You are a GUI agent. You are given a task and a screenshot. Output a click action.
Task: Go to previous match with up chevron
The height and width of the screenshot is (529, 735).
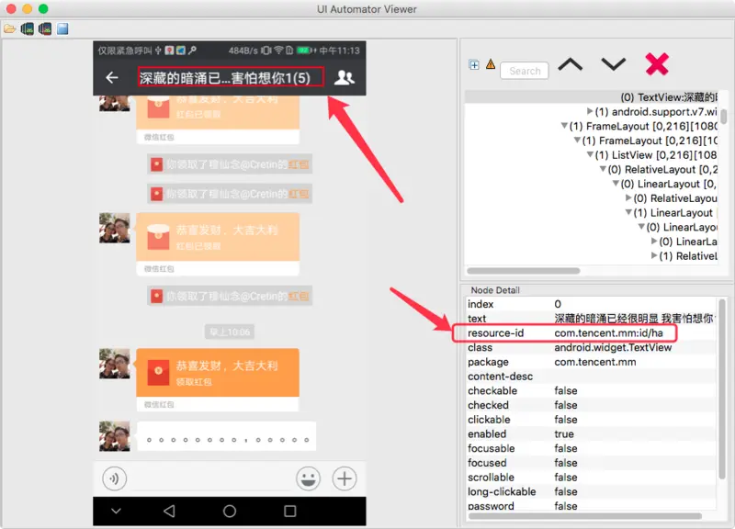570,64
